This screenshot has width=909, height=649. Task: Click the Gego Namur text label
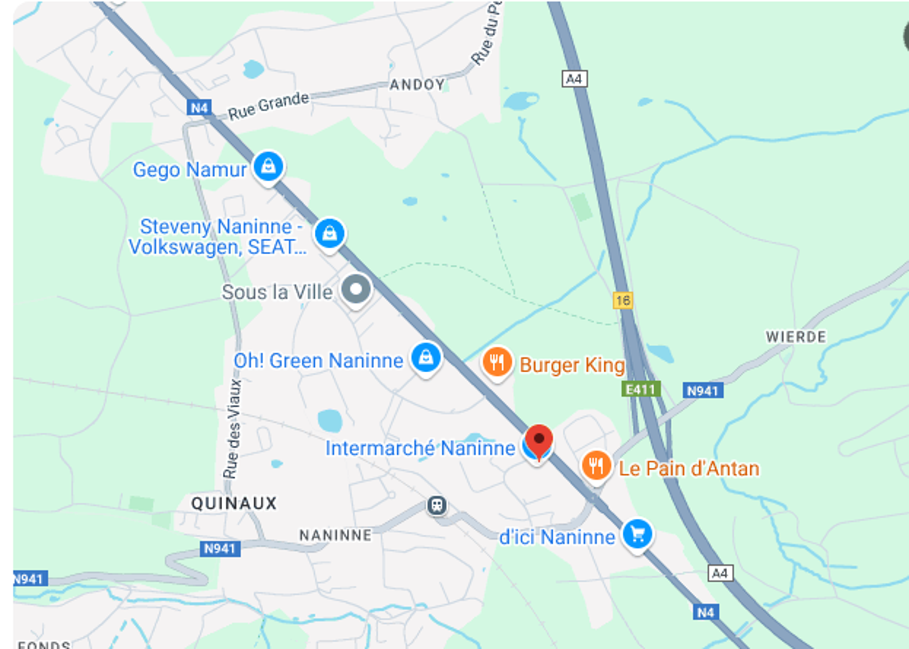click(190, 170)
